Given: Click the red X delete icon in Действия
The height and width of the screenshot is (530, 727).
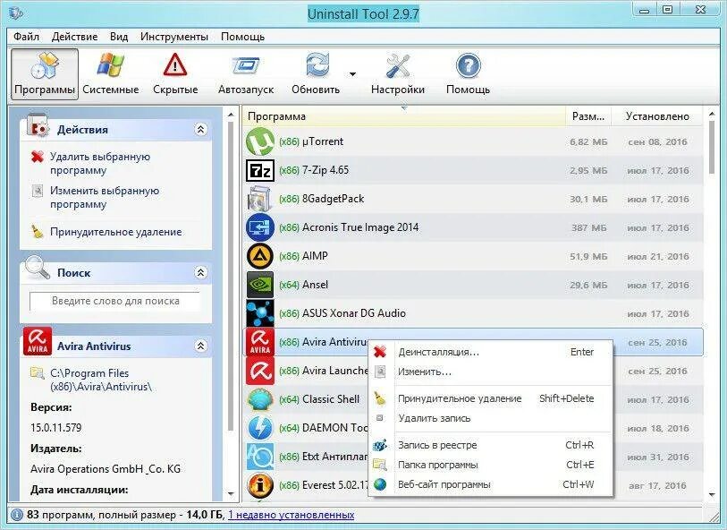Looking at the screenshot, I should tap(37, 157).
